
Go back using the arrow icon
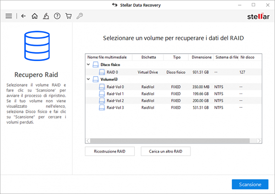23,16
